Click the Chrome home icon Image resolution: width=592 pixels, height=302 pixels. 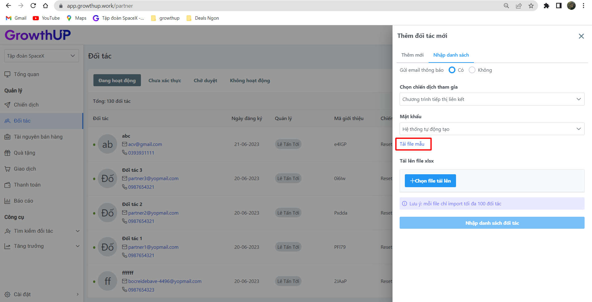coord(45,6)
